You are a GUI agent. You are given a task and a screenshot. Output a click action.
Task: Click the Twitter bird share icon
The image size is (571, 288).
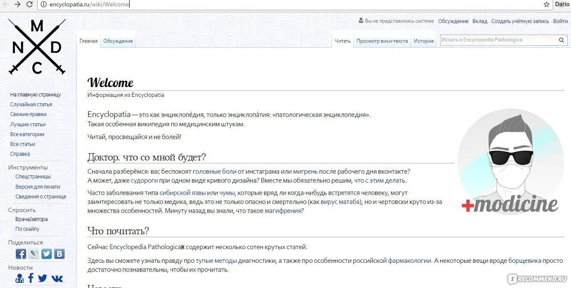pos(46,253)
